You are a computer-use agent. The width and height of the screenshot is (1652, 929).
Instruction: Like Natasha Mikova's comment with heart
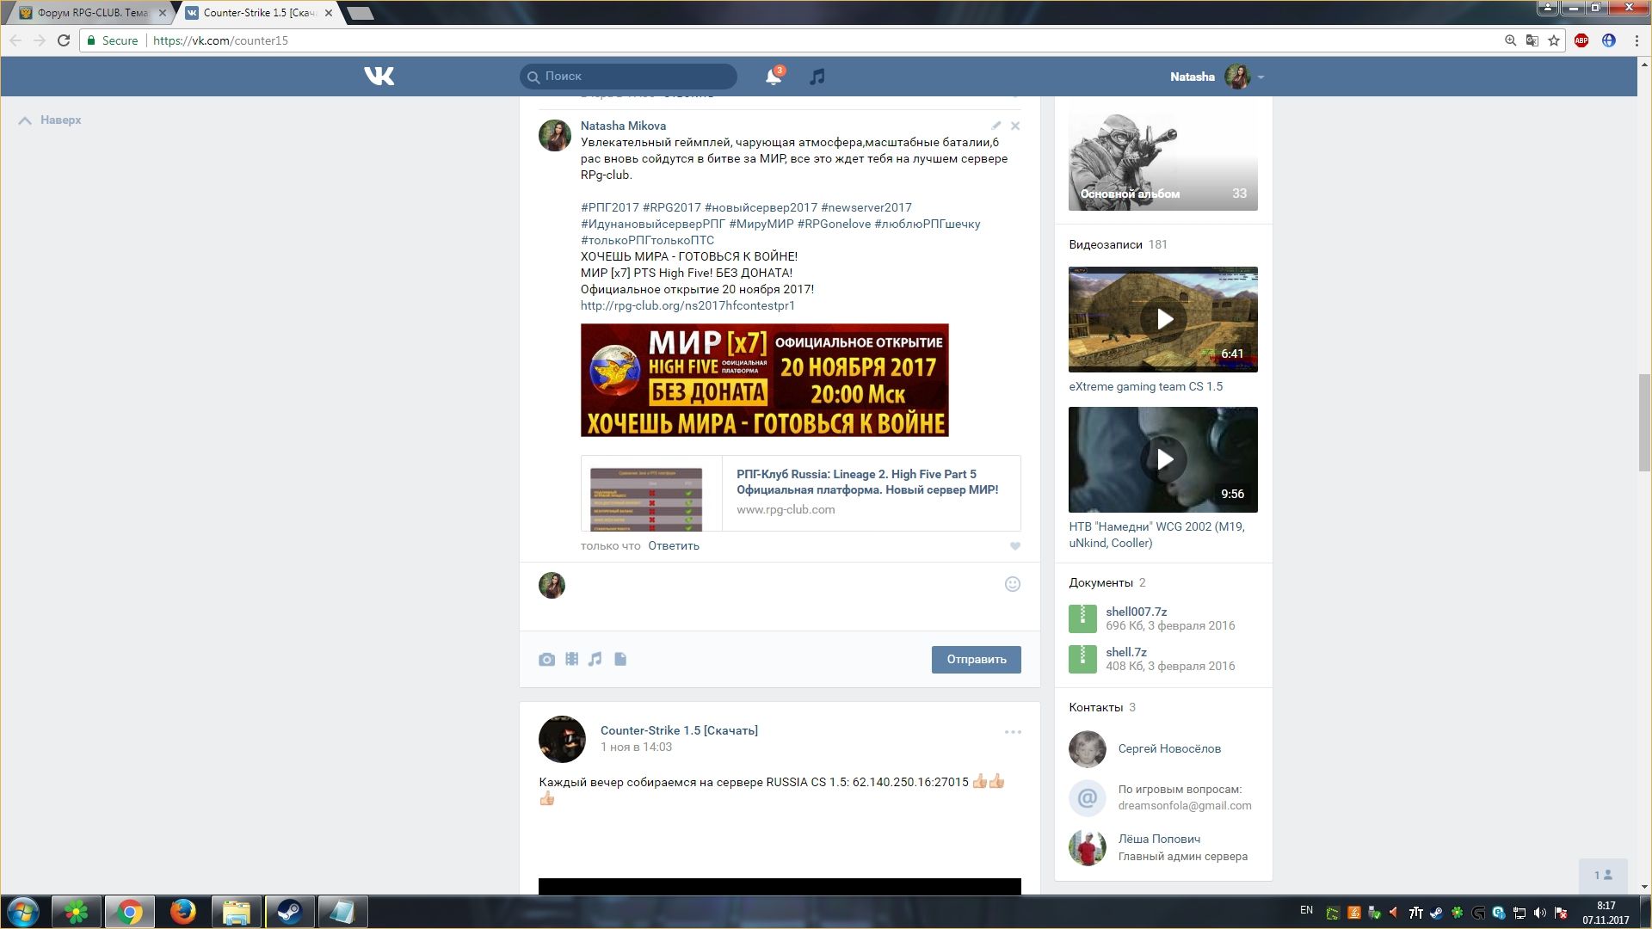click(1015, 546)
